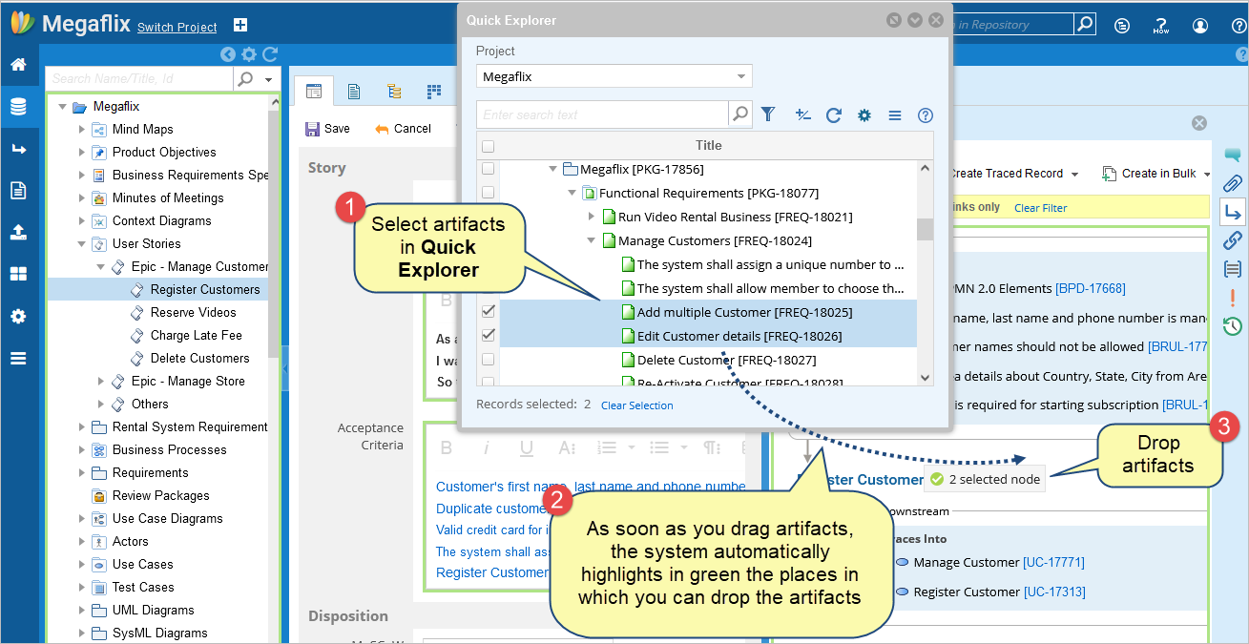This screenshot has height=644, width=1249.
Task: Switch to the form view tab
Action: (314, 92)
